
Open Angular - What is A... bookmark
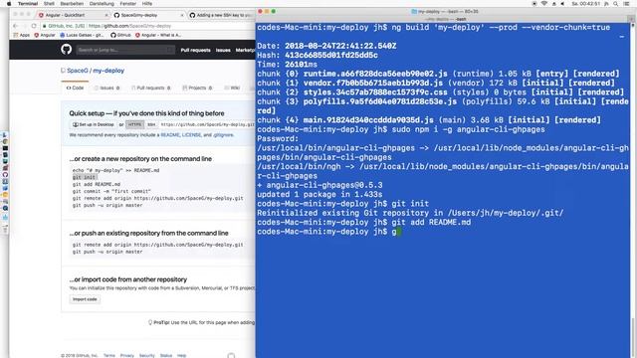point(158,35)
